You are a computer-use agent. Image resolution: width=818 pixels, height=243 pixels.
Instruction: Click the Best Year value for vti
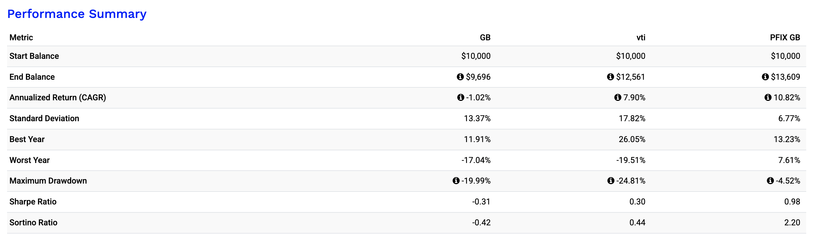click(632, 139)
